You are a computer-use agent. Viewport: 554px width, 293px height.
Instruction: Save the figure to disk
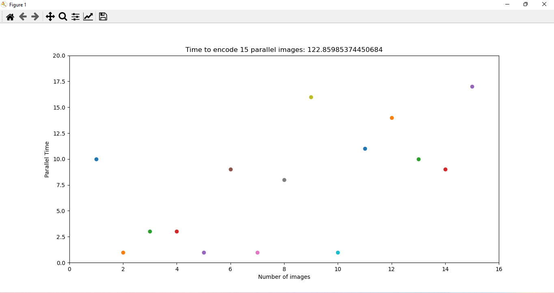pos(103,17)
